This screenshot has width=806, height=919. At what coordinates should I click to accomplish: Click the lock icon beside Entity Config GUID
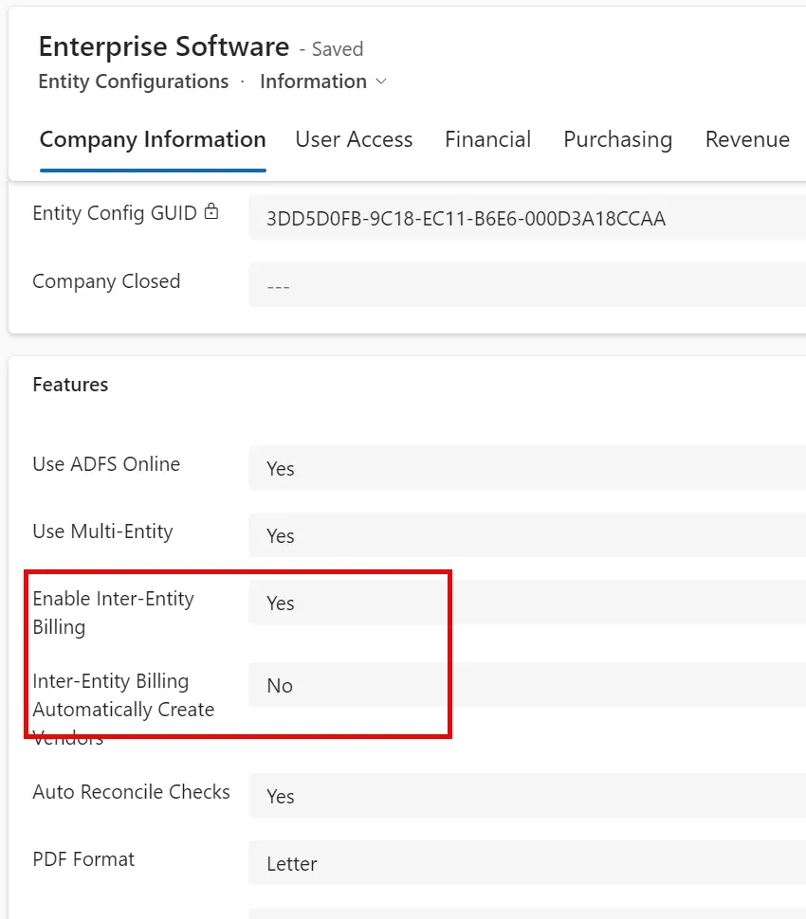click(x=211, y=211)
